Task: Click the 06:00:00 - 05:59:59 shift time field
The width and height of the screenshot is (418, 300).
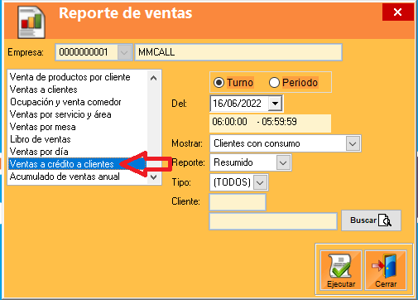Action: click(270, 123)
